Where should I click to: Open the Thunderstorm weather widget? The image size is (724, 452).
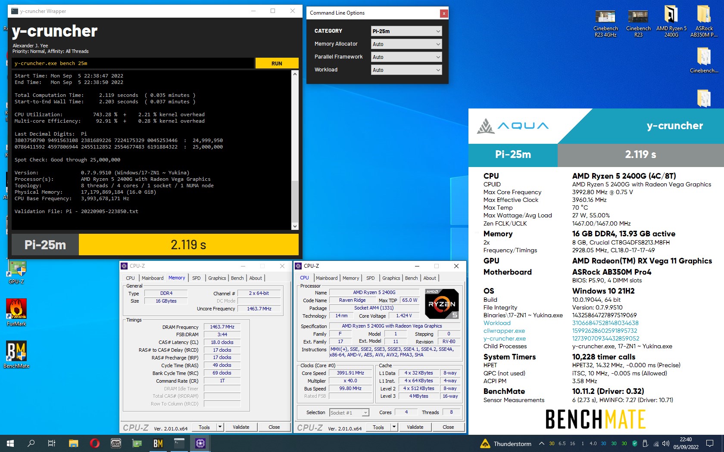tap(506, 444)
